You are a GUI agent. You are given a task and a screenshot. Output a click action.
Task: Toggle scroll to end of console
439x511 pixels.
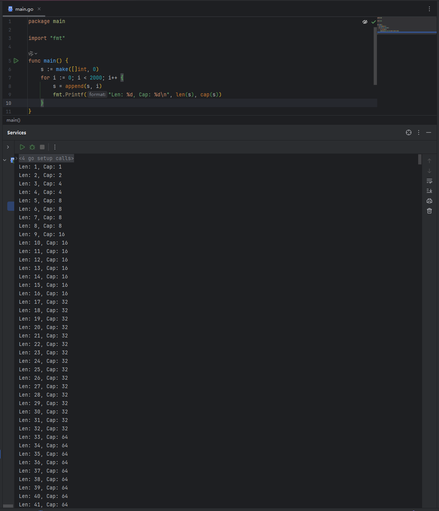tap(429, 191)
